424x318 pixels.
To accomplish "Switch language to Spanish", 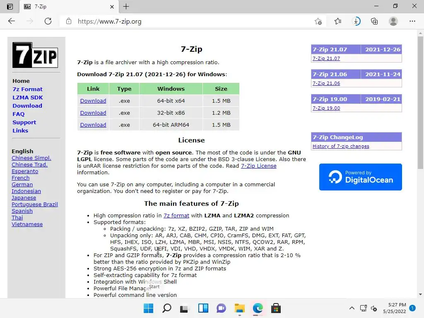I will pos(22,211).
